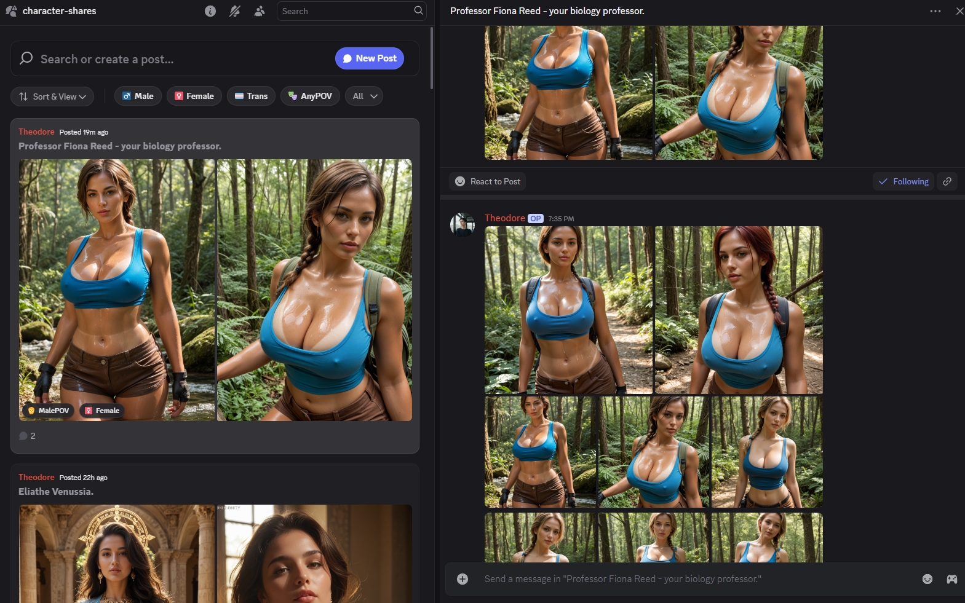Copy post link via chain icon
The height and width of the screenshot is (603, 965).
point(947,181)
